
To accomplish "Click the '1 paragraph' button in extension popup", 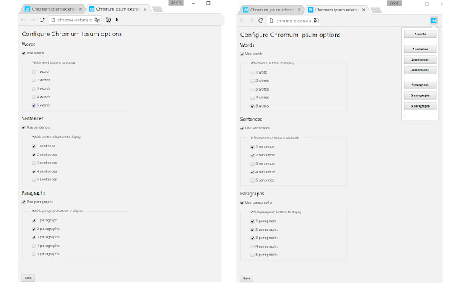I will tap(420, 85).
